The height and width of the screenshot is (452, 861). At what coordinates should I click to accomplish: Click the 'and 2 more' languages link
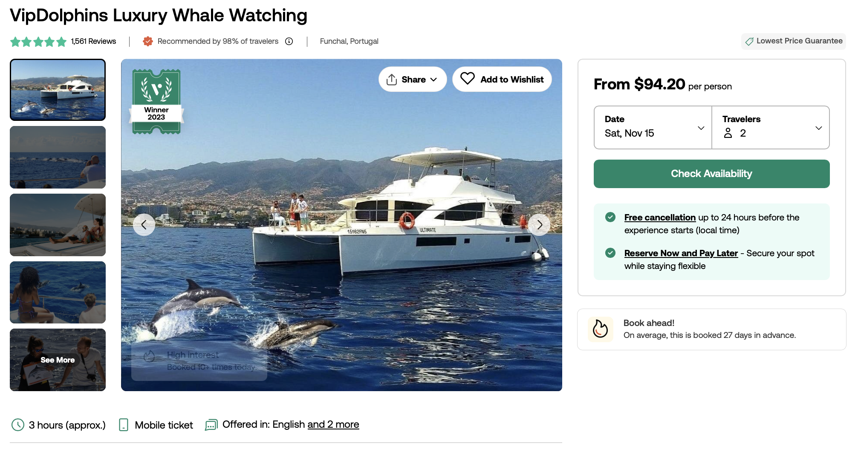pyautogui.click(x=333, y=424)
